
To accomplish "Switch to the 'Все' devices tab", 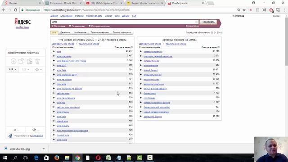I will (54, 32).
